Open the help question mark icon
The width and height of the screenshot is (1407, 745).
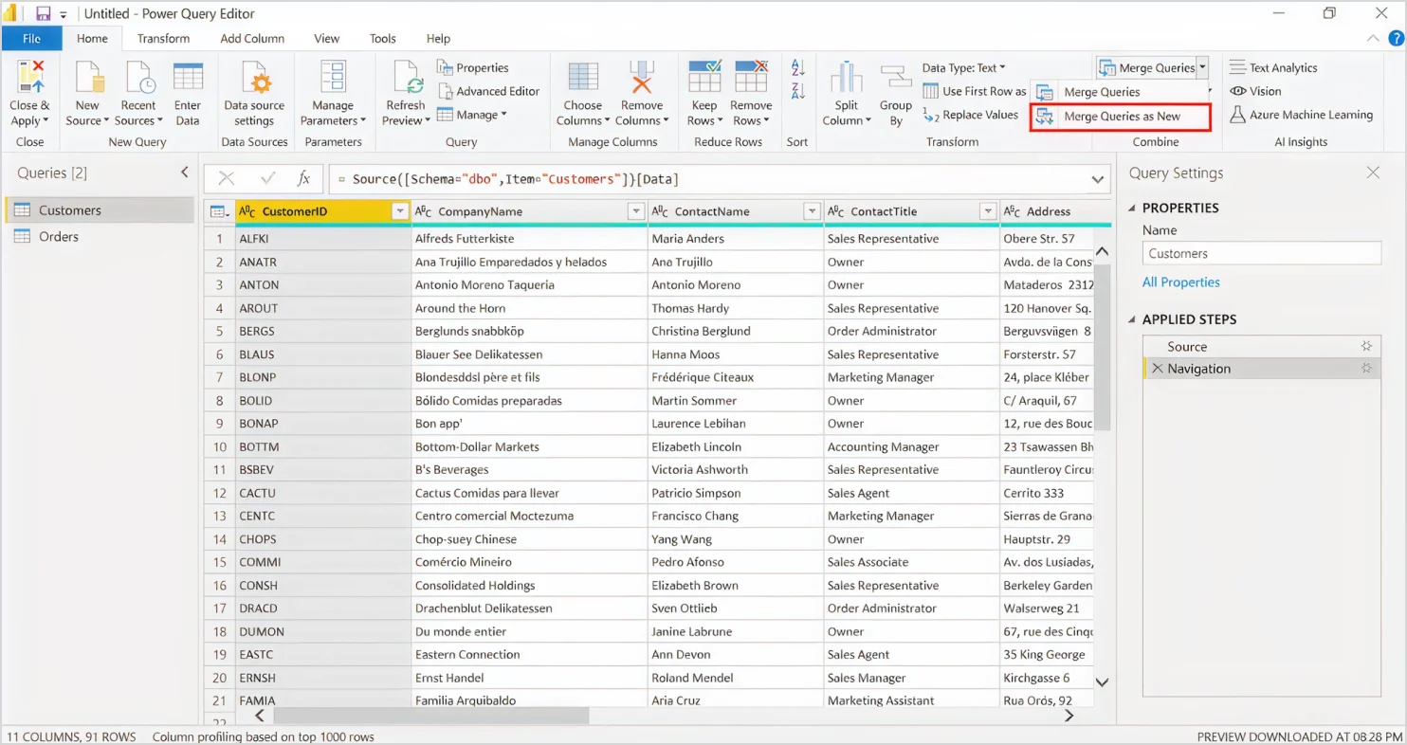click(x=1396, y=39)
